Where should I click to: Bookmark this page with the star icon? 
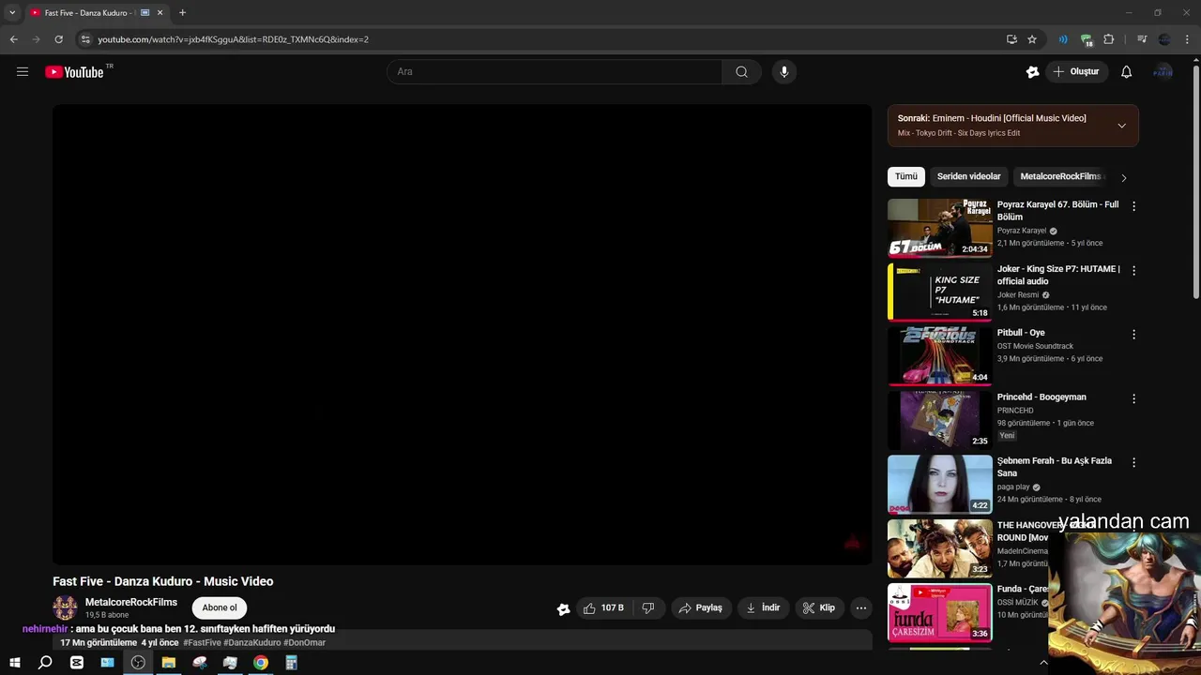[1032, 39]
